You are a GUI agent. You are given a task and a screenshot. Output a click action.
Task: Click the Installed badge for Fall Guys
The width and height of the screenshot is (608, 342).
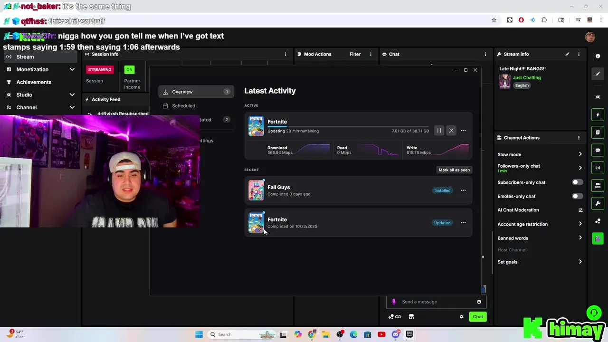442,190
